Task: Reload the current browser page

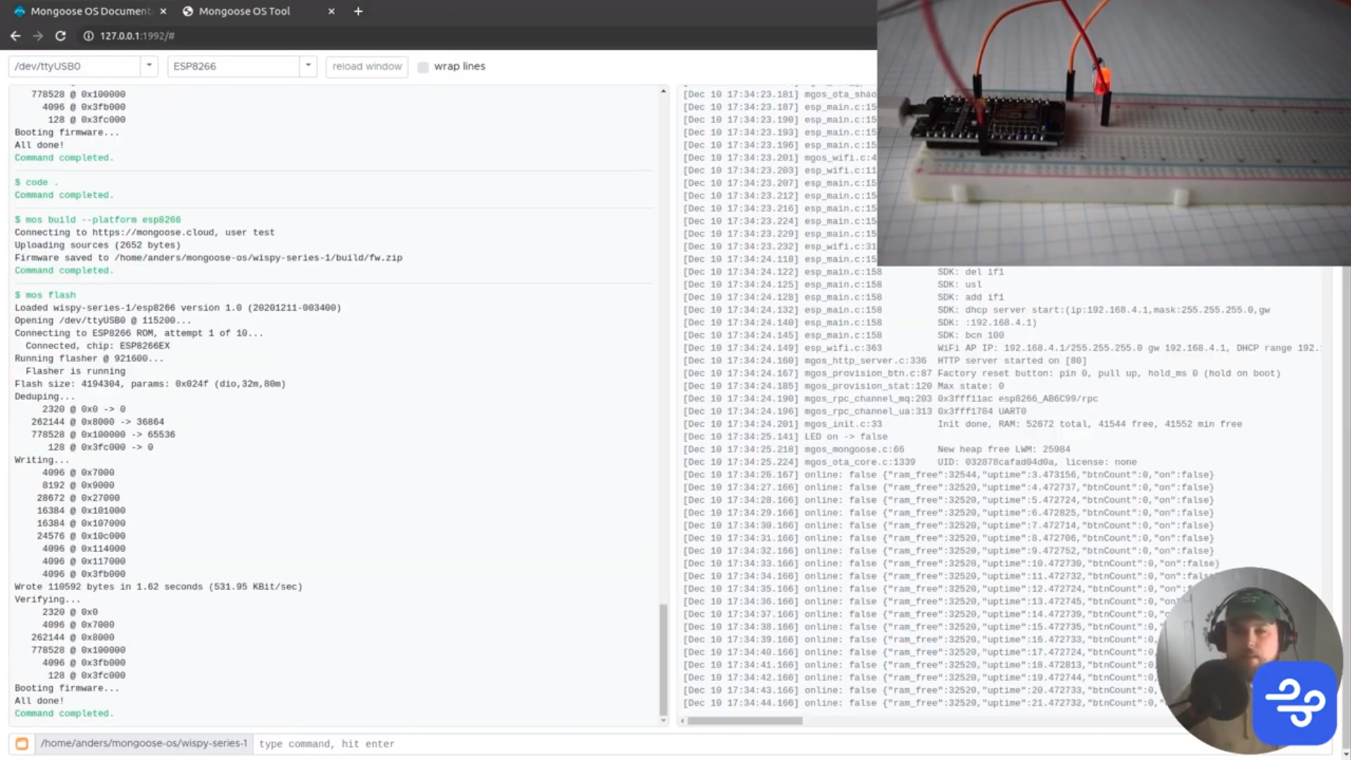Action: (61, 36)
